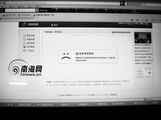
Task: Click the print icon in command bar
Action: [x=147, y=20]
